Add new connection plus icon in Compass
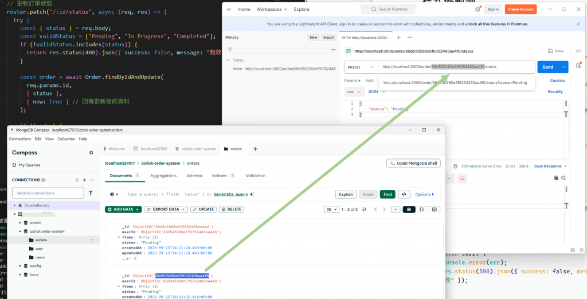587x299 pixels. [x=85, y=180]
